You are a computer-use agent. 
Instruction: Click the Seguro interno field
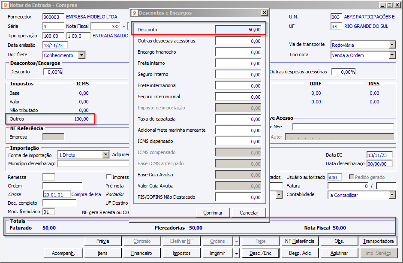tap(238, 74)
